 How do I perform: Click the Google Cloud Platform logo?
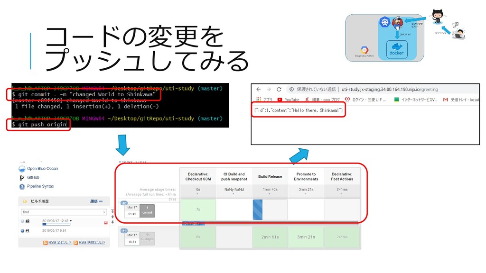tap(364, 51)
